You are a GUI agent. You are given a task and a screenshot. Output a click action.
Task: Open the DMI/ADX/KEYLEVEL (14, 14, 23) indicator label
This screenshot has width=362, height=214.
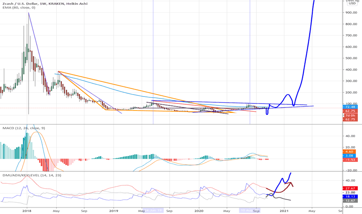(x=32, y=175)
